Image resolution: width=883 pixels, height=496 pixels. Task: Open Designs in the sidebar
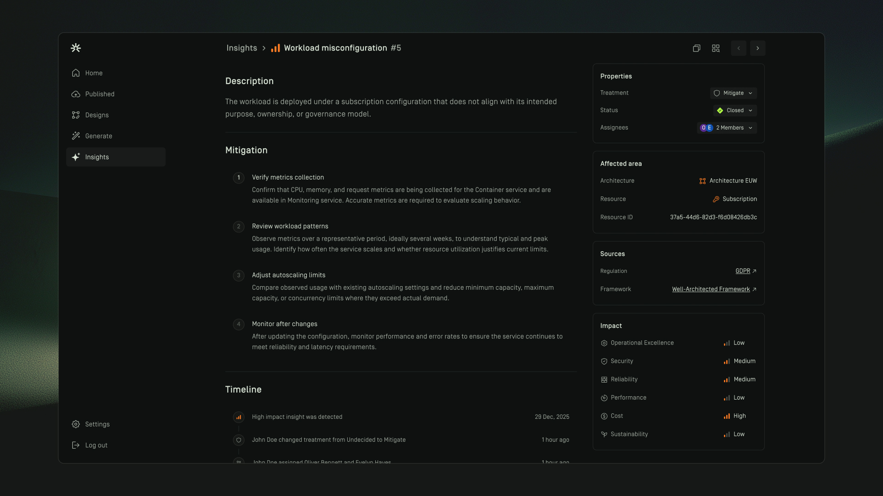coord(97,115)
